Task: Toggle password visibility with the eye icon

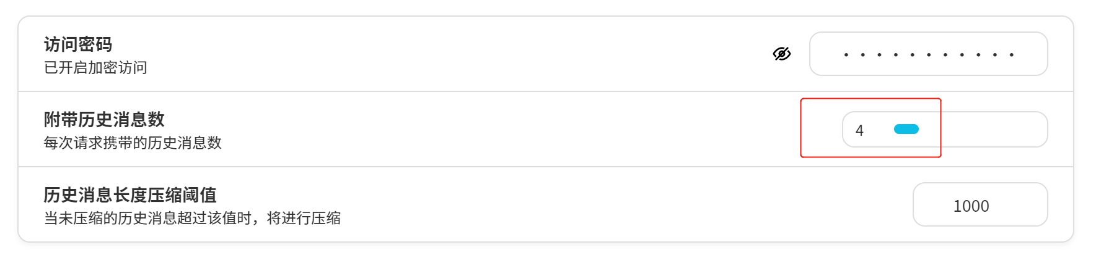Action: tap(782, 54)
